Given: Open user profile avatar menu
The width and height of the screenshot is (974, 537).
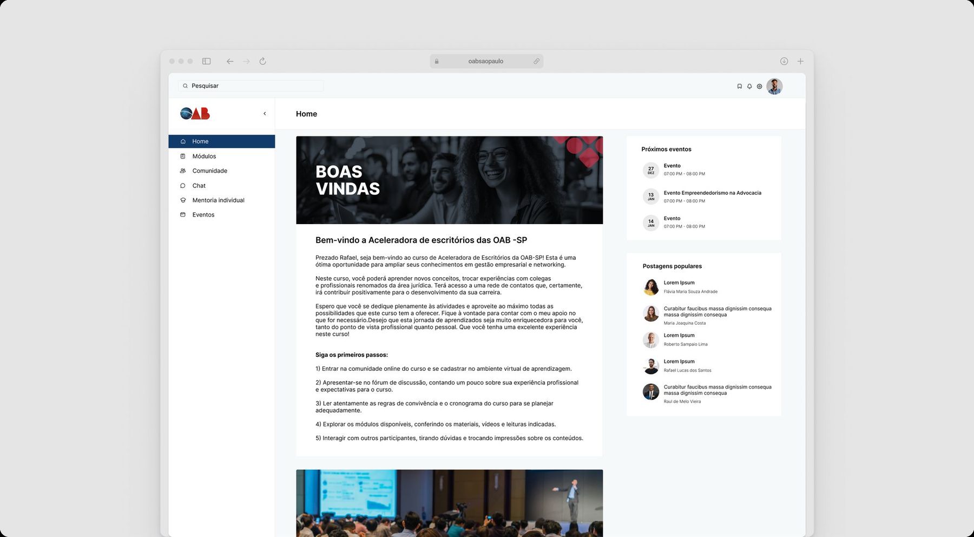Looking at the screenshot, I should tap(774, 86).
